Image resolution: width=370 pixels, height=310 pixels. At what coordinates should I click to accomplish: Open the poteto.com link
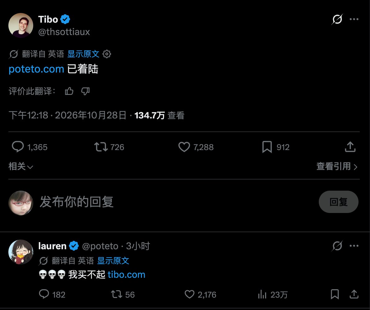pyautogui.click(x=36, y=69)
